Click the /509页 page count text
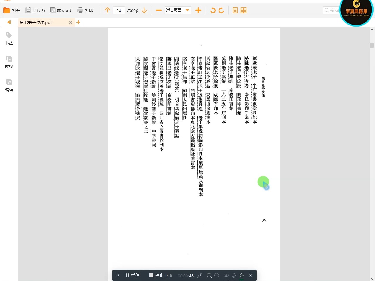375x281 pixels. (x=133, y=11)
